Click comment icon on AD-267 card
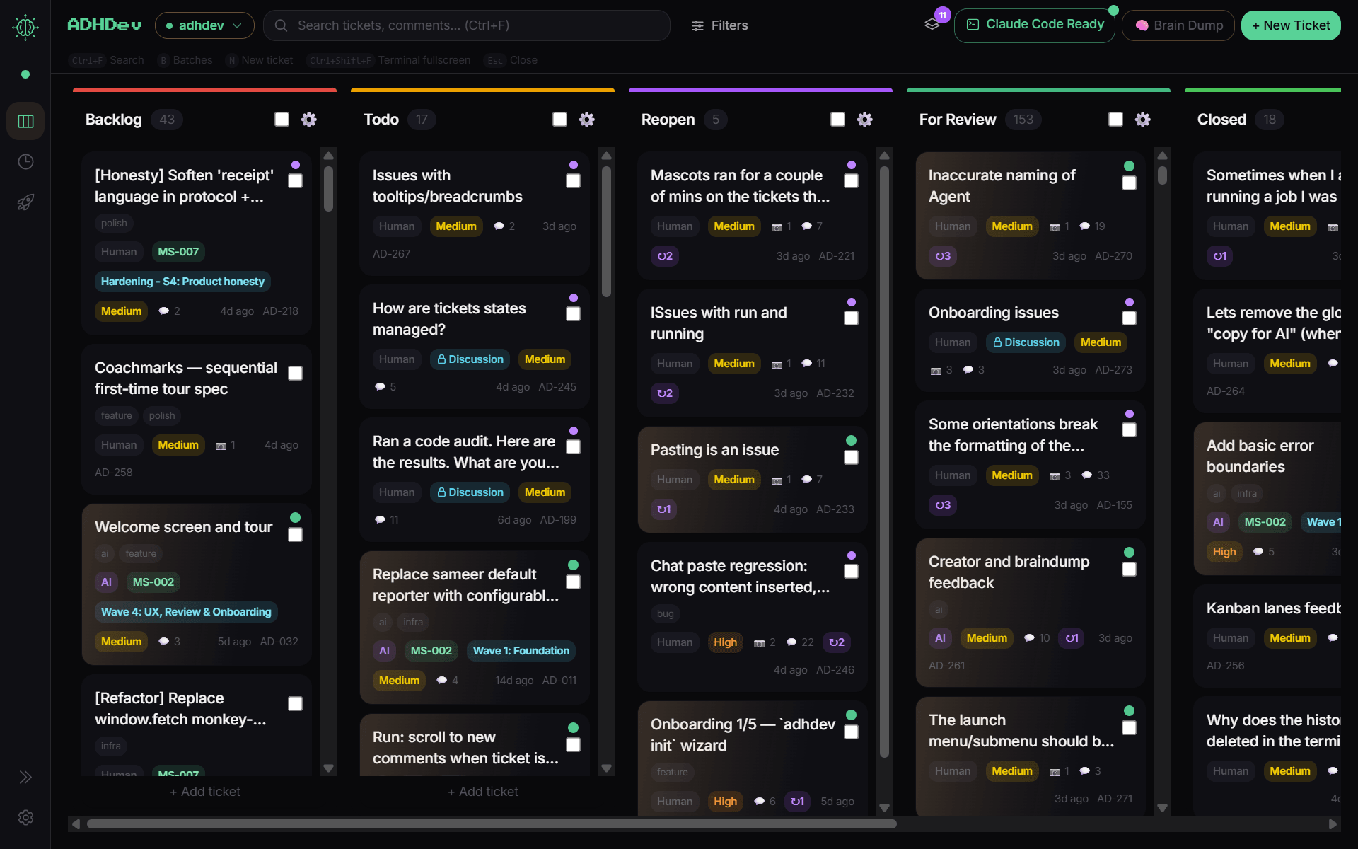This screenshot has height=849, width=1358. (x=499, y=226)
